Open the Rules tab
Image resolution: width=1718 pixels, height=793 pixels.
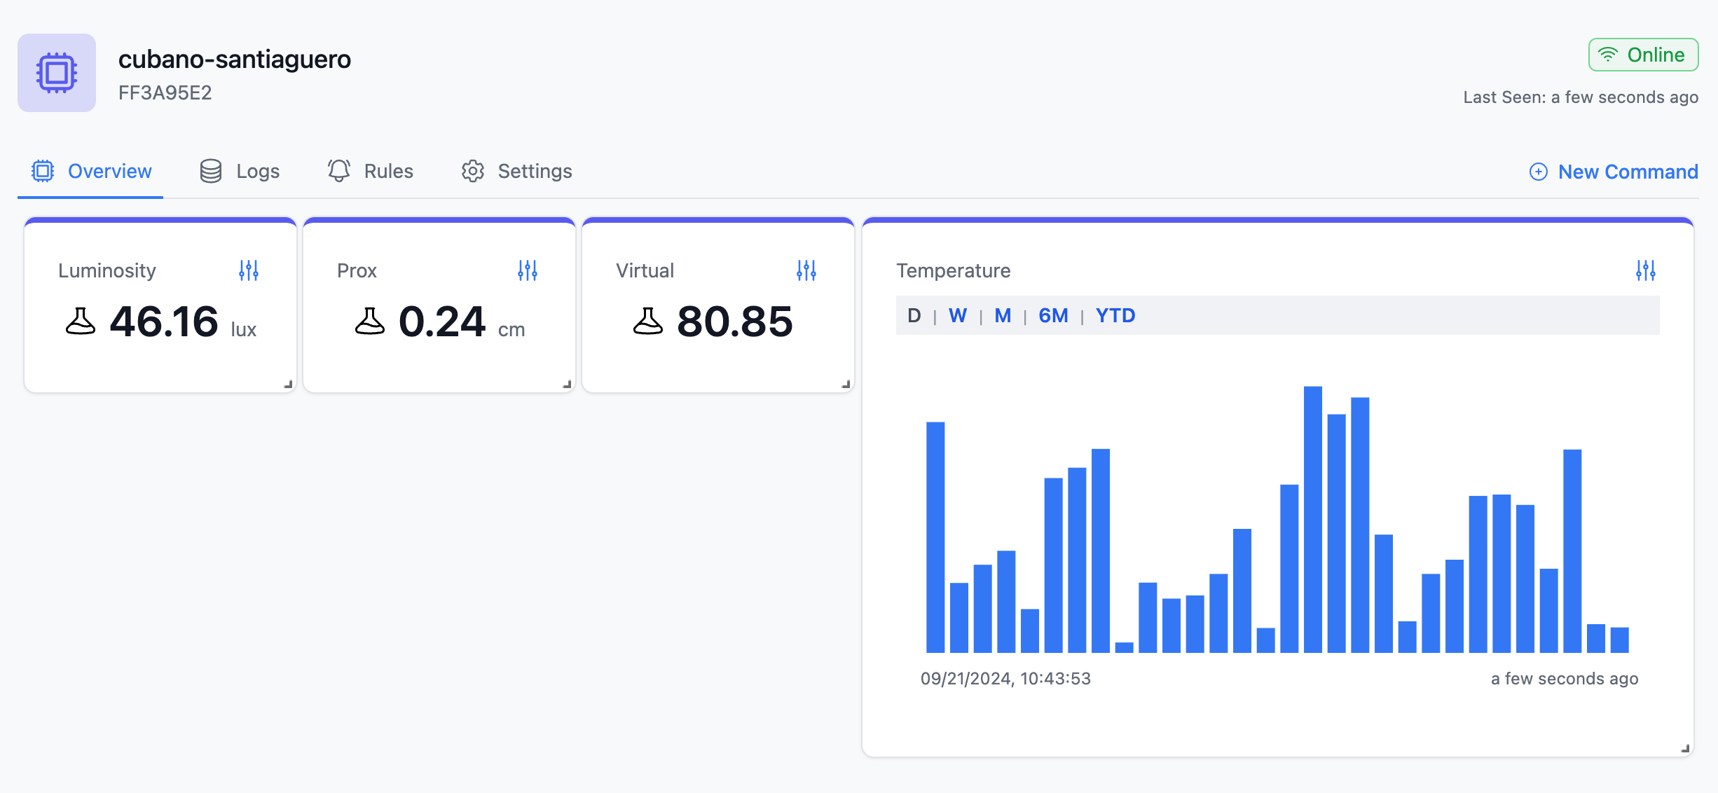(x=370, y=170)
